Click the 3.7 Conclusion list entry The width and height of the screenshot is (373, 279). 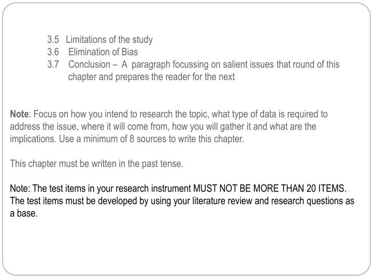(x=193, y=70)
